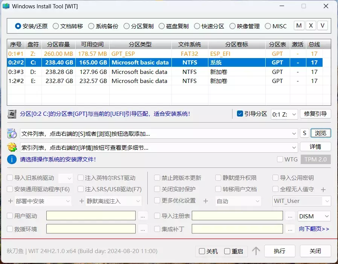Click the 修复引导 button
The image size is (338, 264).
[315, 114]
